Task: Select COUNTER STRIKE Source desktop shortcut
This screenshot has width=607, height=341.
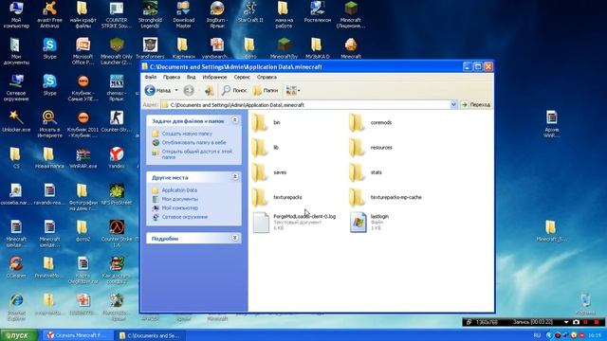Action: tap(116, 15)
